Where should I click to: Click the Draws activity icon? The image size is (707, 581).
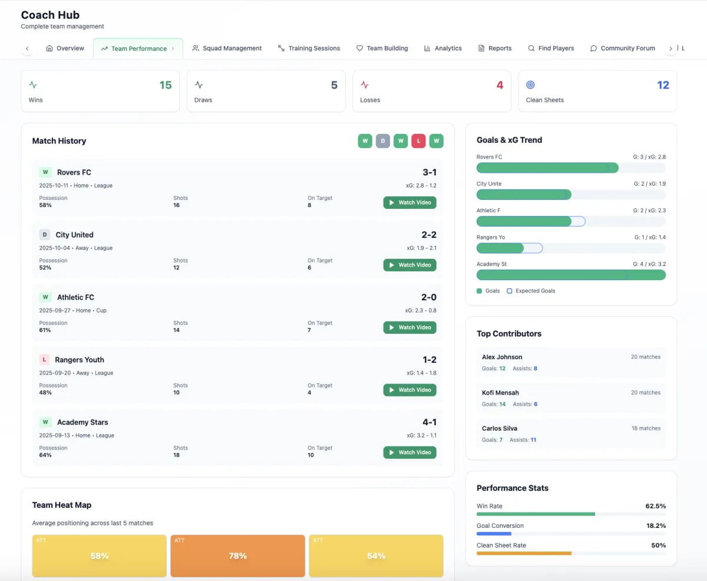[199, 85]
